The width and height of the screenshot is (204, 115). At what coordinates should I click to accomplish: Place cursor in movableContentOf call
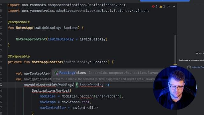(x=40, y=85)
